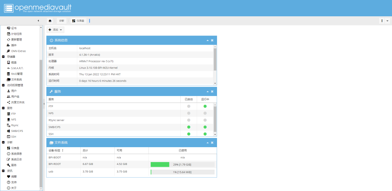Close the 服务 dashboard panel
Viewport: 392px width, 191px height.
click(x=212, y=91)
